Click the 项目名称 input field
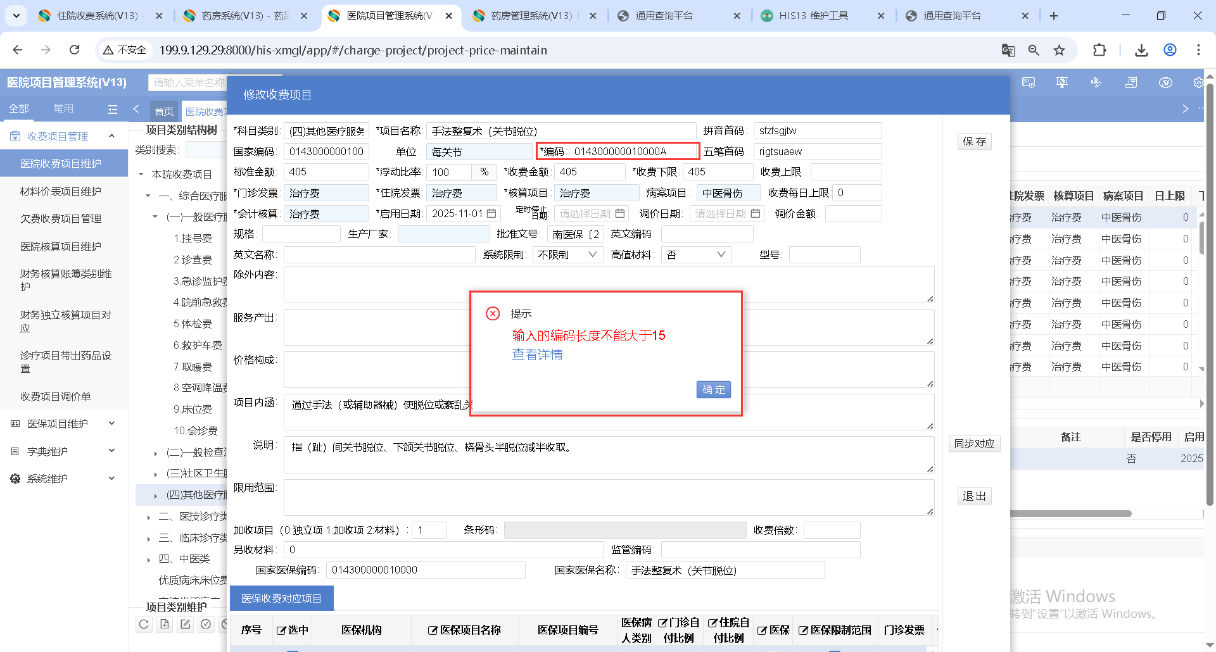This screenshot has height=652, width=1216. (561, 131)
